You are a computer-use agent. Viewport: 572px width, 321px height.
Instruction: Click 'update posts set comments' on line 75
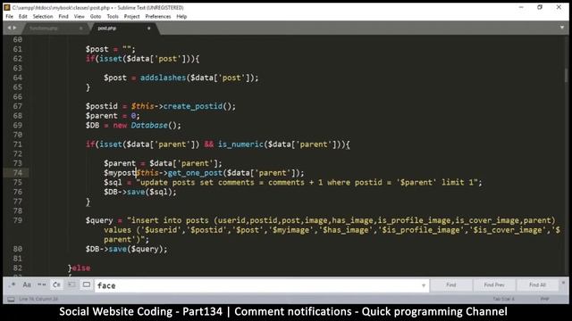point(198,182)
